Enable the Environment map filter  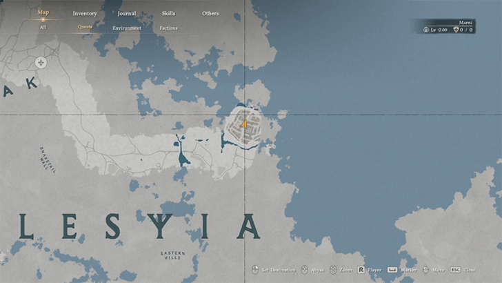[x=127, y=28]
